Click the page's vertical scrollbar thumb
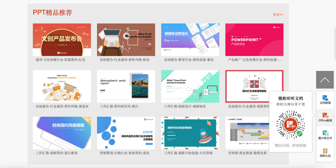 [x=335, y=43]
